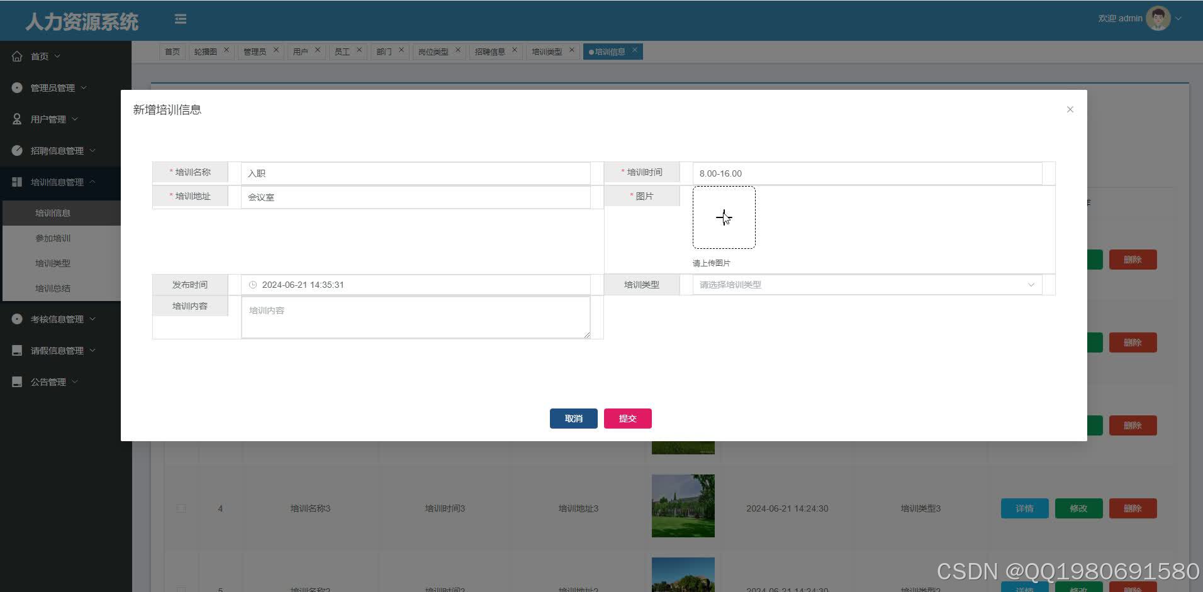Click the 培训内容 textarea
The height and width of the screenshot is (592, 1203).
(x=416, y=317)
